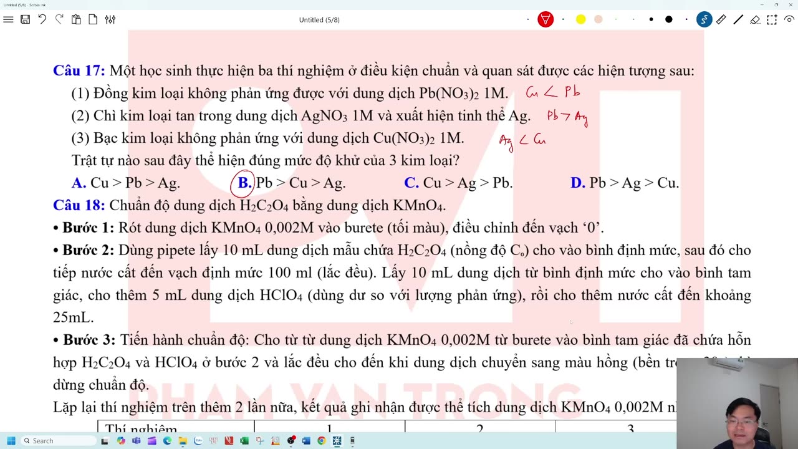This screenshot has height=449, width=798.
Task: Open the sliders settings icon
Action: coord(110,19)
